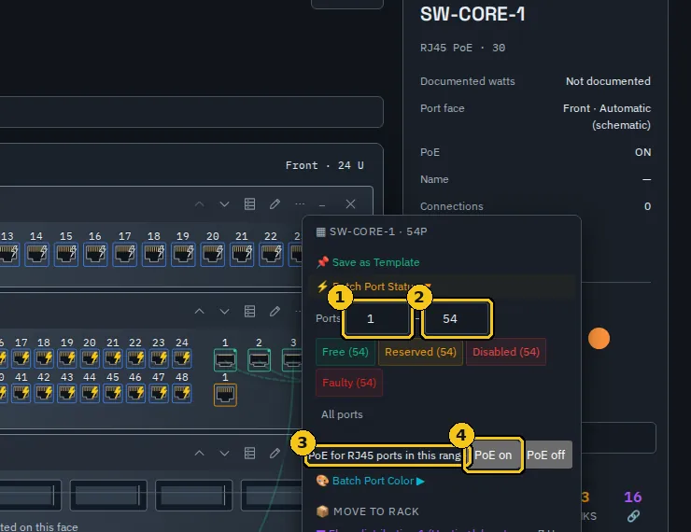Select second blank slot module
The image size is (691, 532).
pos(108,495)
